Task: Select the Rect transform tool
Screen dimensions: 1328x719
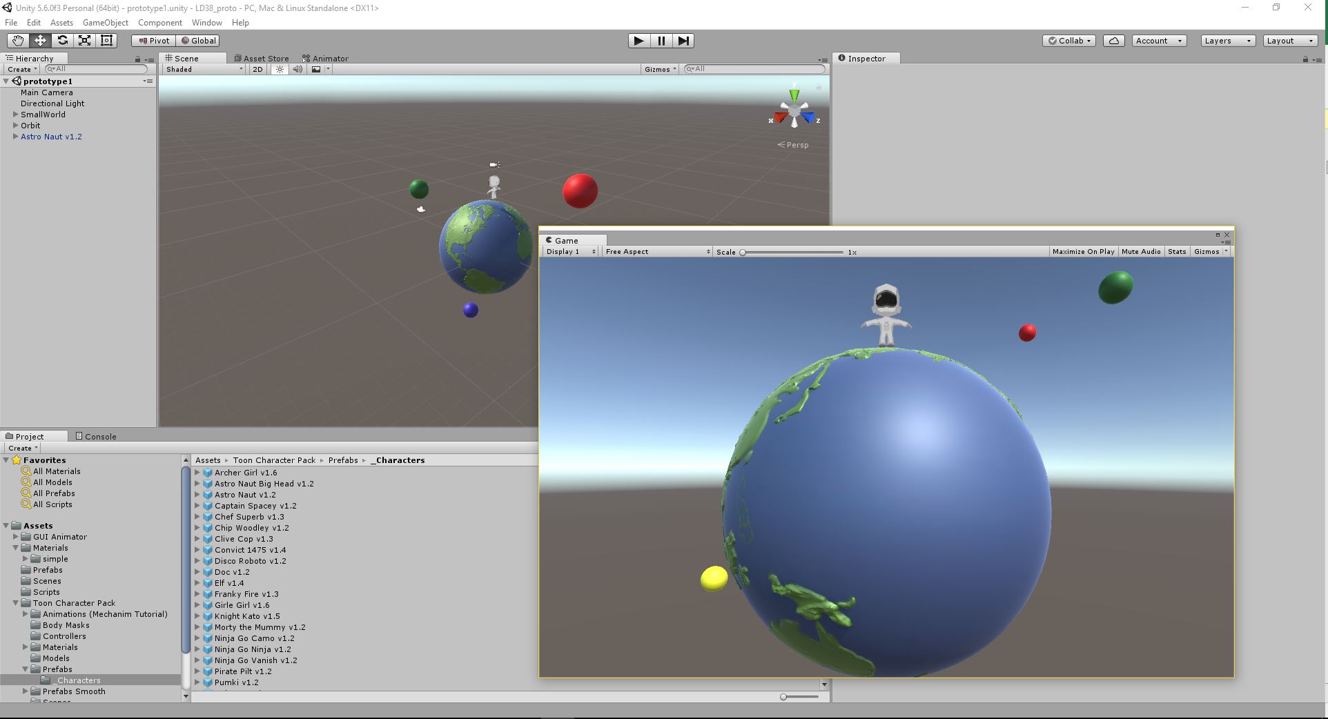Action: click(x=106, y=40)
